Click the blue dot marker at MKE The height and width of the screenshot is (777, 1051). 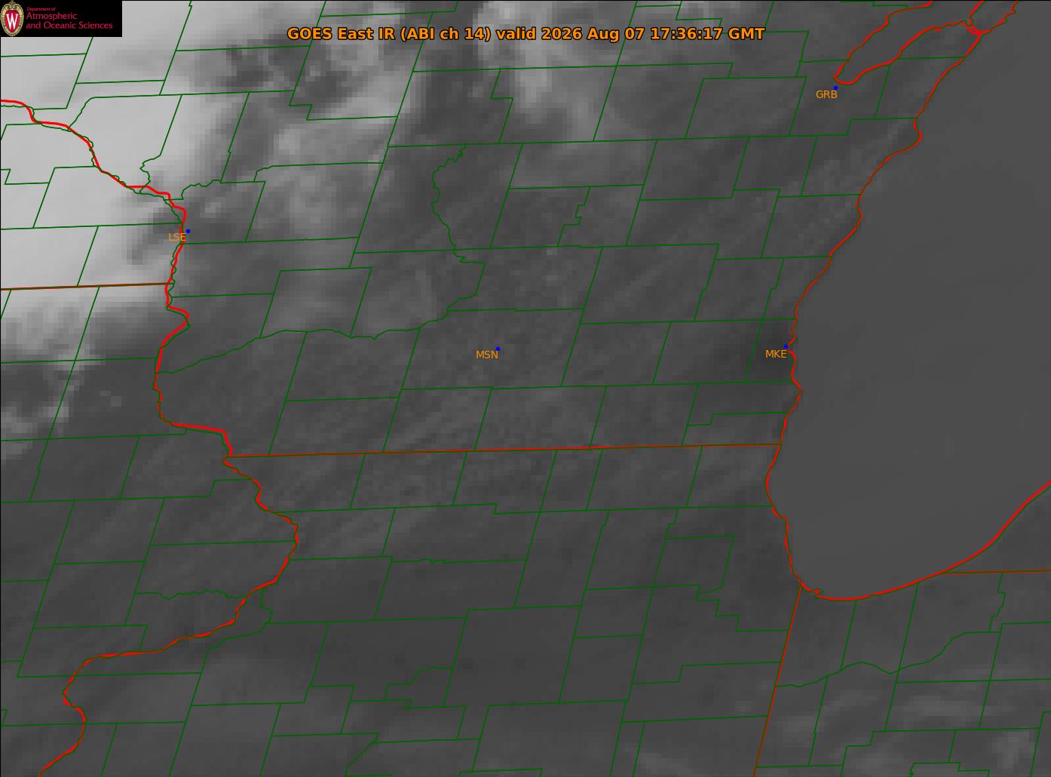[x=786, y=346]
